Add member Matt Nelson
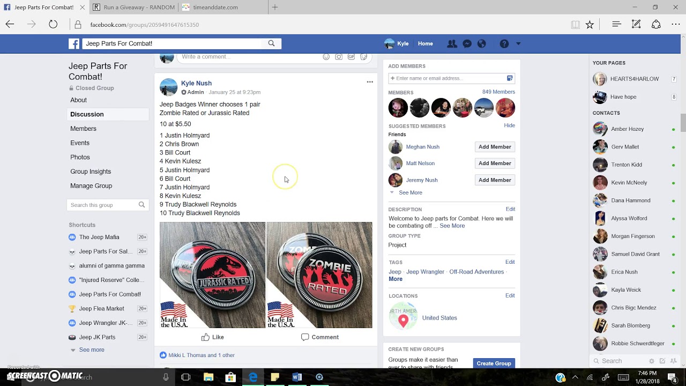Viewport: 686px width, 386px height. click(495, 164)
